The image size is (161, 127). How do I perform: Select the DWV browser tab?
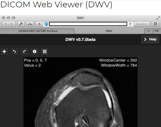pyautogui.click(x=109, y=31)
